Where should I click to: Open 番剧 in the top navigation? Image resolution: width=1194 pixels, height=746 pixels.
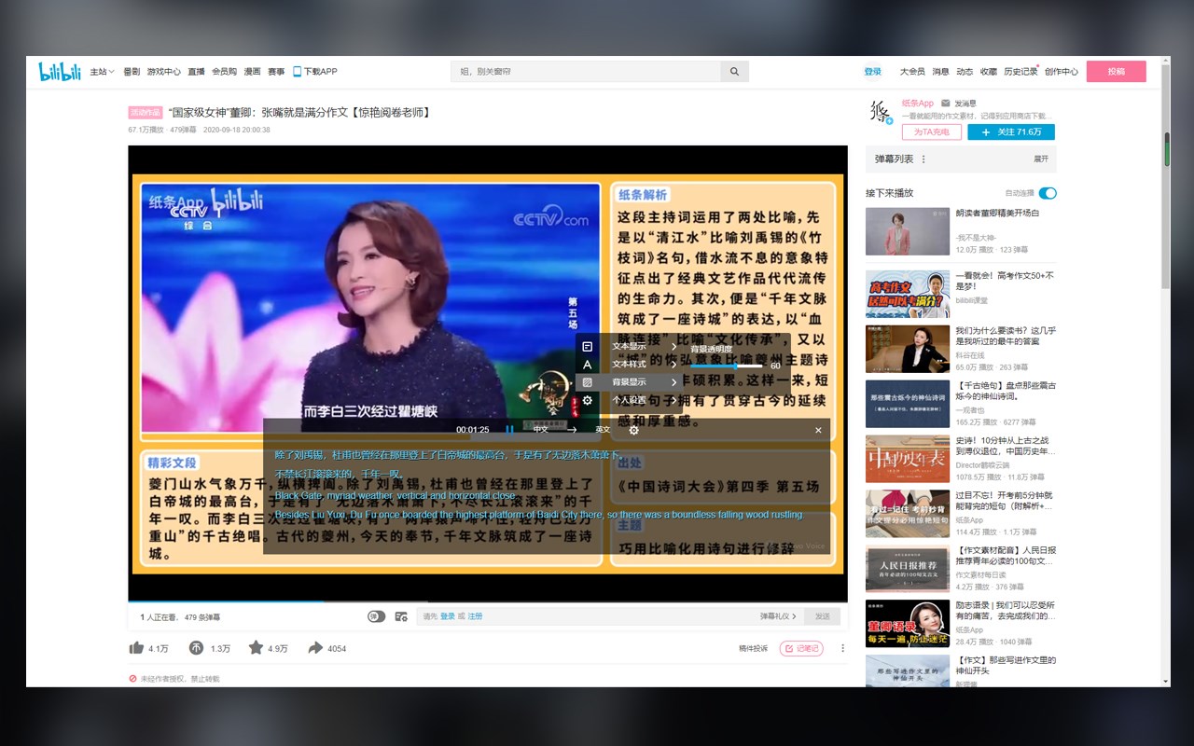click(132, 72)
